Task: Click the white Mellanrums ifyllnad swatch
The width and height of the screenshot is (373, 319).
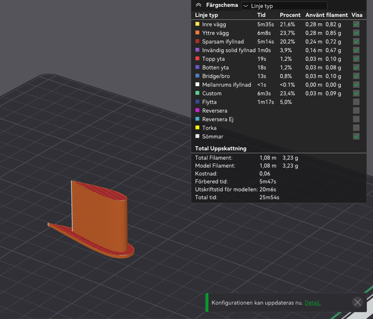Action: click(197, 84)
